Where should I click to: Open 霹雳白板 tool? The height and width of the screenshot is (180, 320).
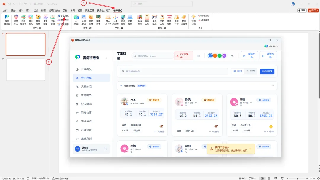pos(98,20)
